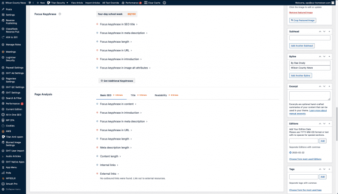Switch to the Readability tab
Image resolution: width=338 pixels, height=194 pixels.
(x=166, y=95)
